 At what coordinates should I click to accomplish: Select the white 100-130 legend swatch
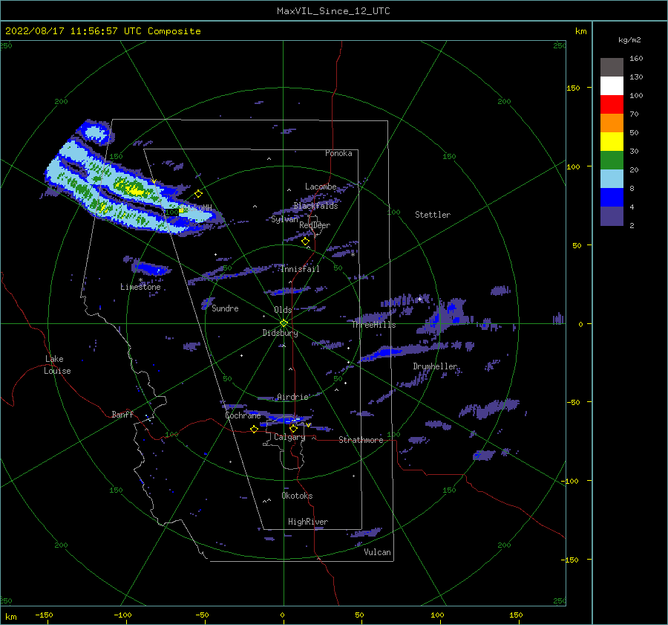coord(612,86)
